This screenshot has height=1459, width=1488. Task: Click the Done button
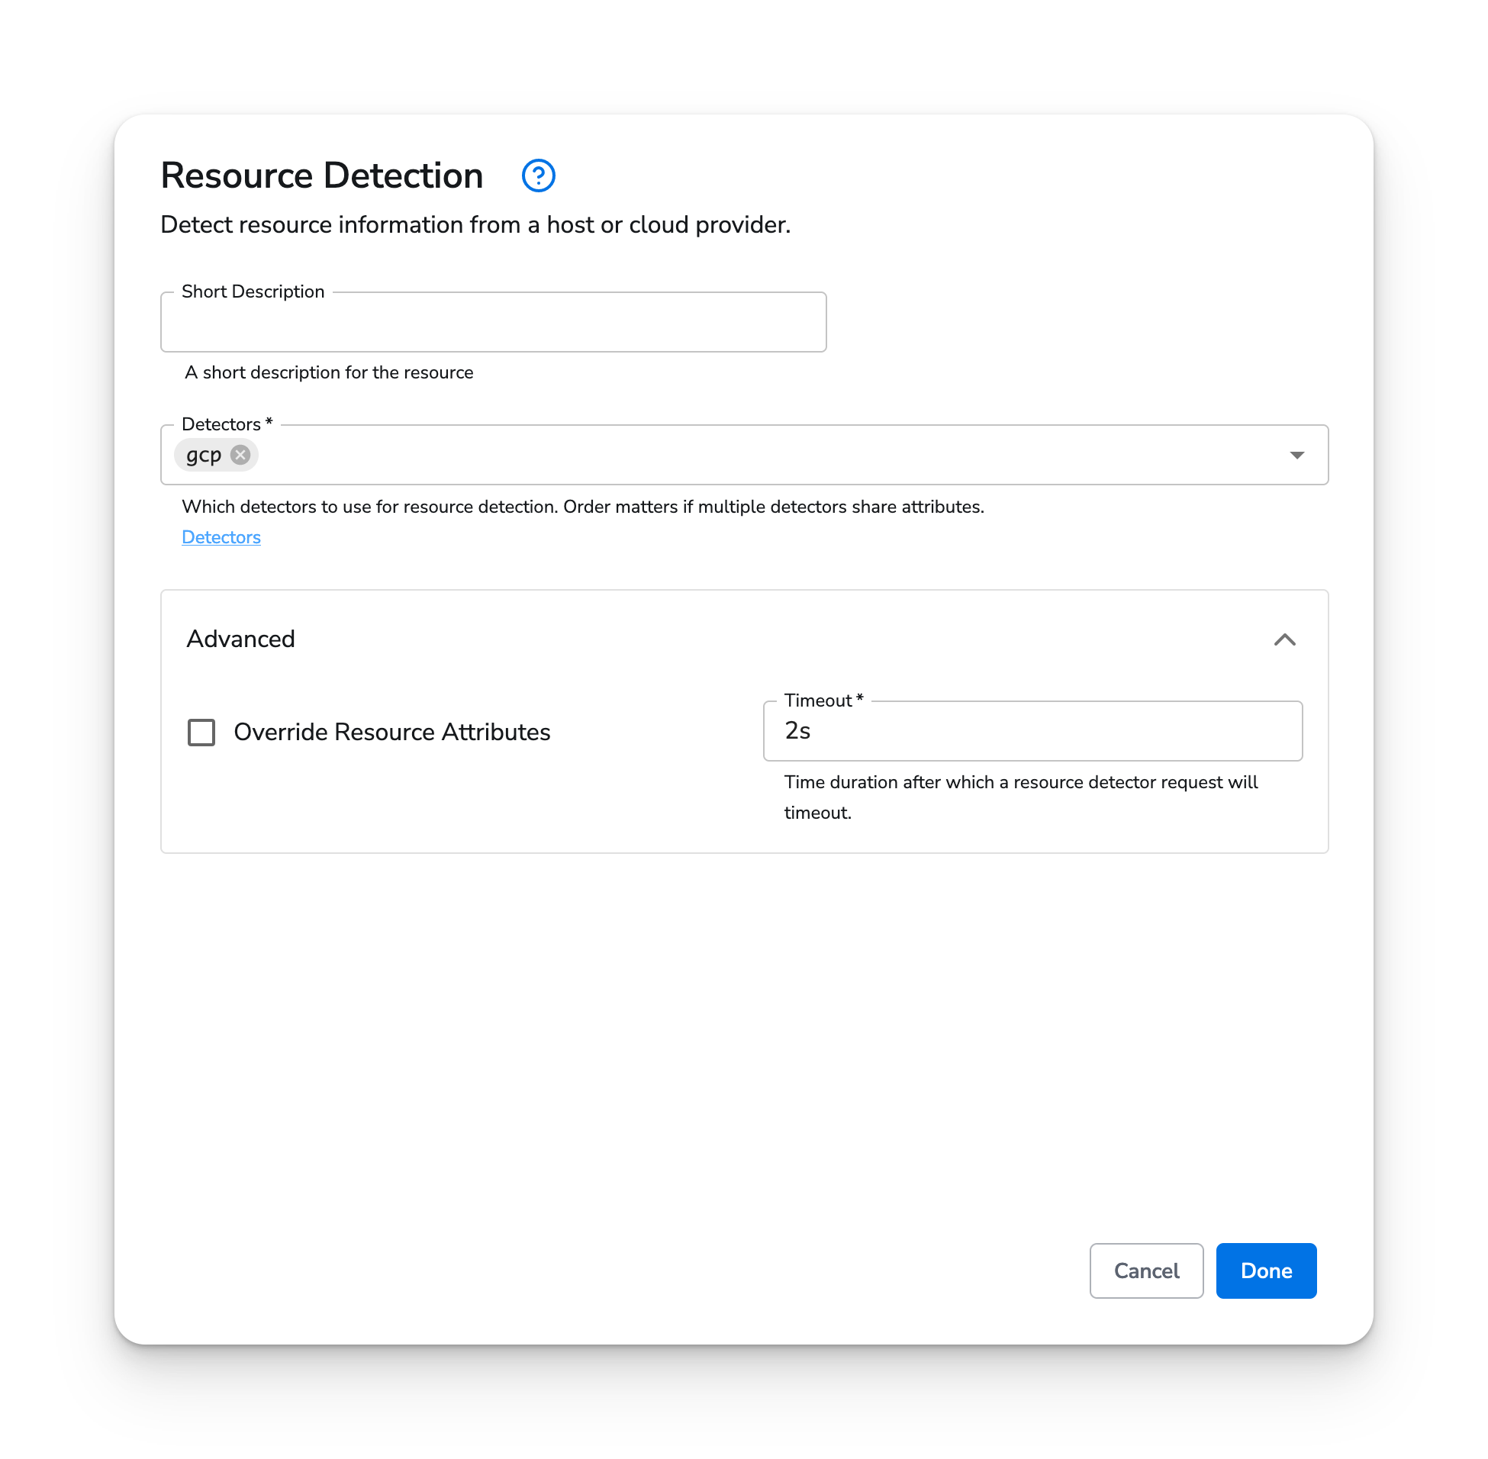pyautogui.click(x=1266, y=1271)
